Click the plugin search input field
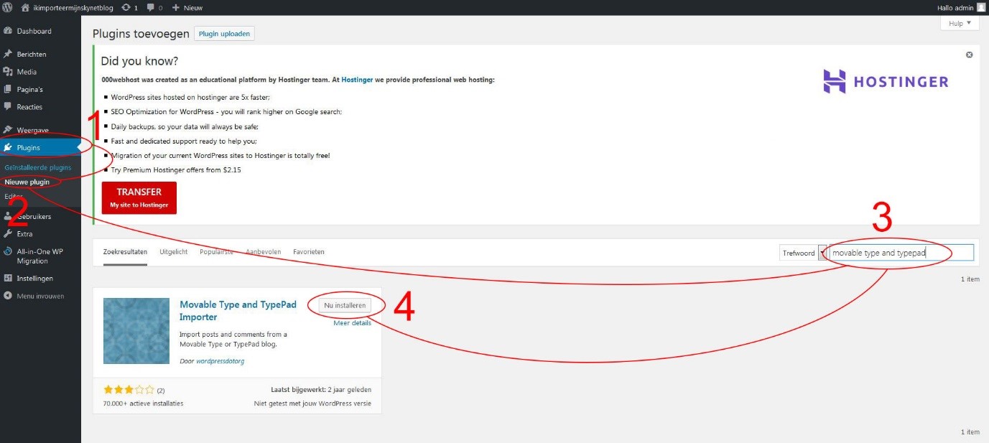 coord(901,253)
